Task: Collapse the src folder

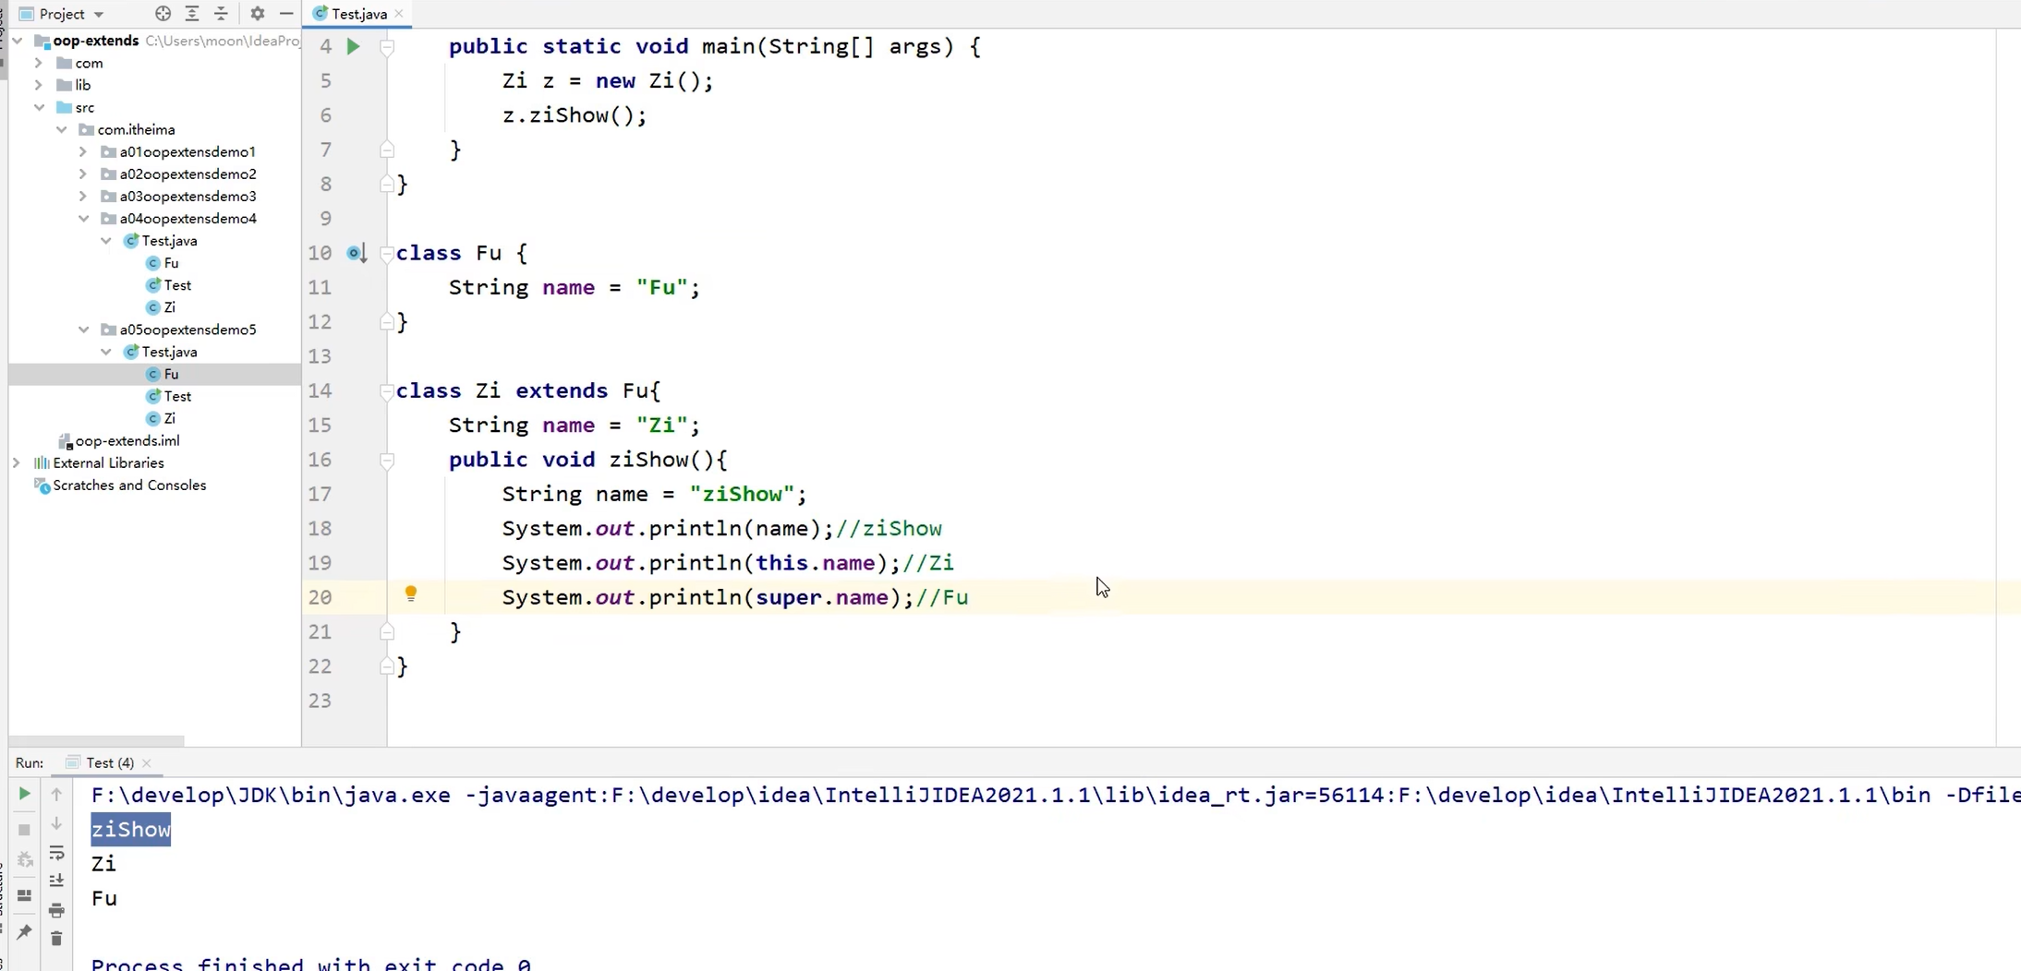Action: pos(41,107)
